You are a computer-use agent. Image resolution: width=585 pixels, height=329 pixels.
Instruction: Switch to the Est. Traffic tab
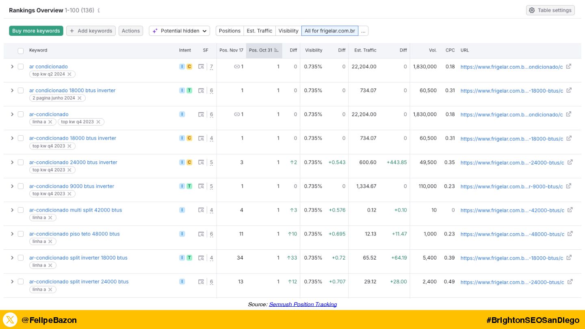coord(259,31)
